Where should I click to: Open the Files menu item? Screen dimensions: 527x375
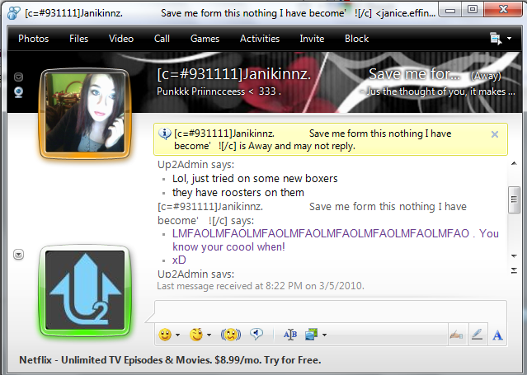[x=78, y=39]
